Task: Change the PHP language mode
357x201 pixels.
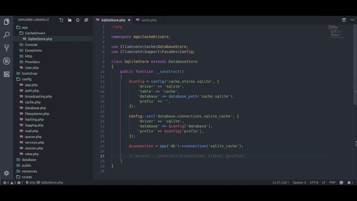Action: coord(332,183)
